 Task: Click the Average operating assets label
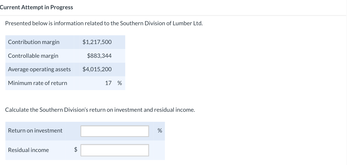(x=39, y=69)
